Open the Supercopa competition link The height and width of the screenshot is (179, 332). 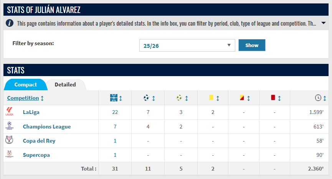point(36,155)
